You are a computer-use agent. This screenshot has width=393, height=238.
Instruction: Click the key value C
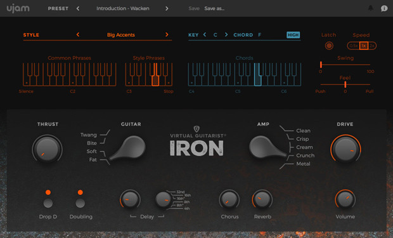tap(216, 35)
